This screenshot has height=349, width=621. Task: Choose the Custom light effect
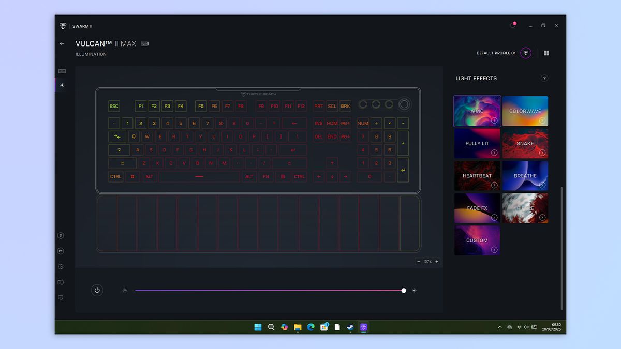(x=477, y=240)
